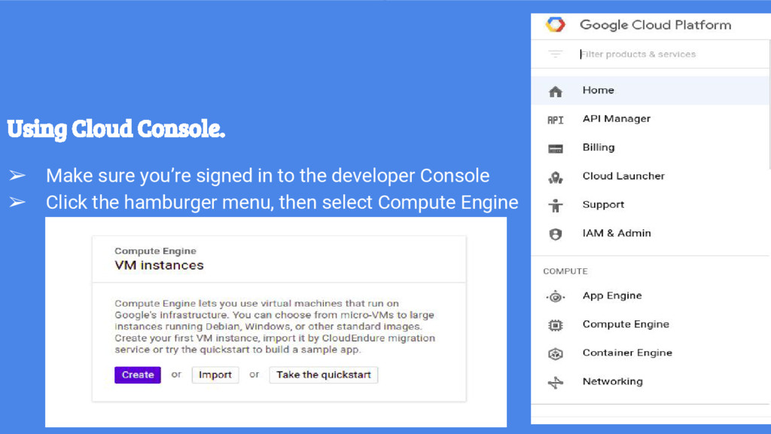Click the Cloud Launcher rocket icon

coord(555,177)
